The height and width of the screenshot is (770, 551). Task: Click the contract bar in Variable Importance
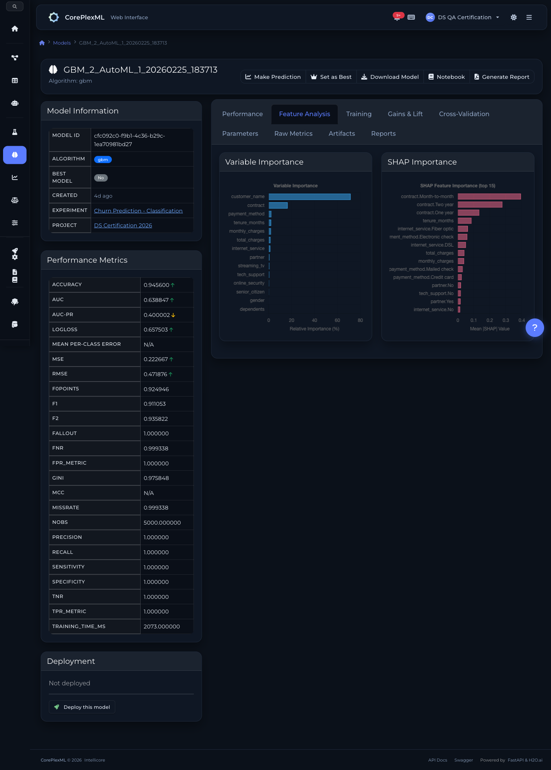pyautogui.click(x=278, y=205)
